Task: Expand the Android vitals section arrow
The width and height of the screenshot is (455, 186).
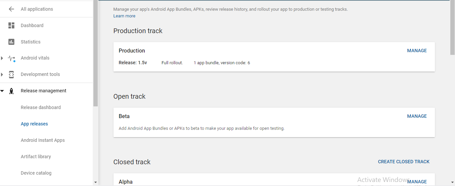Action: pos(2,58)
